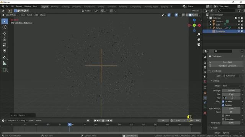Open the World properties tab icon
Screen dimensions: 245x137
click(x=205, y=81)
